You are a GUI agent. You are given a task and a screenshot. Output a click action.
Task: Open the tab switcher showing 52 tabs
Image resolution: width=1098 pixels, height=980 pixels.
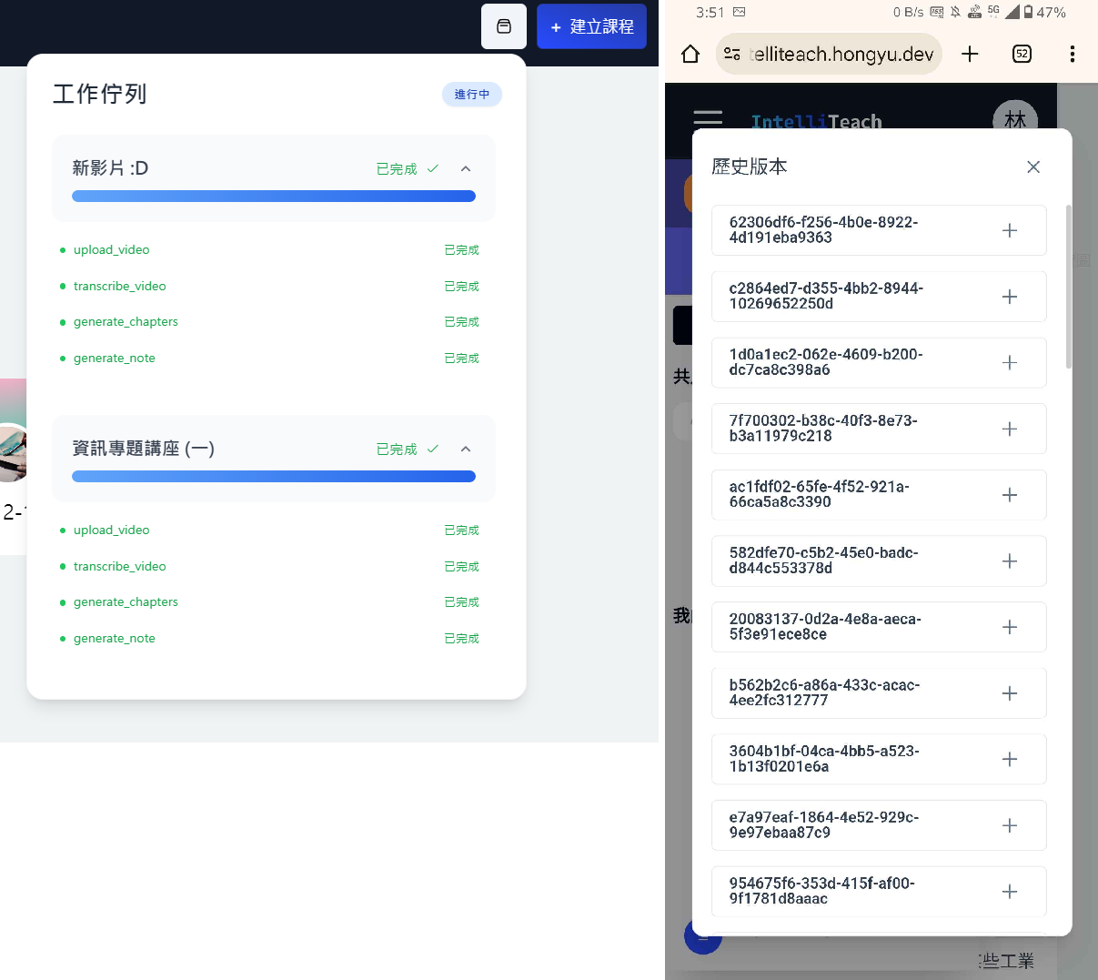click(x=1021, y=54)
